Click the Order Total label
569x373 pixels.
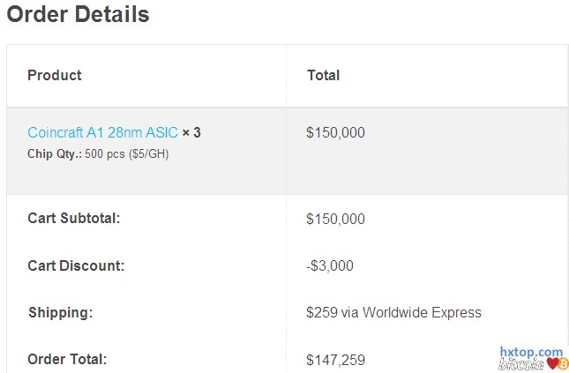coord(67,359)
